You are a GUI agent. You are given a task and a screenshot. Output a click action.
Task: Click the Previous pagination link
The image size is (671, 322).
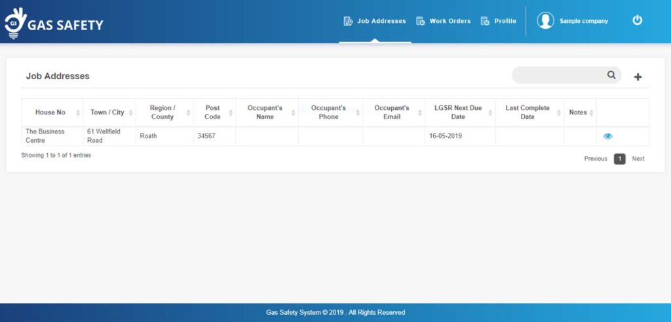(x=596, y=159)
